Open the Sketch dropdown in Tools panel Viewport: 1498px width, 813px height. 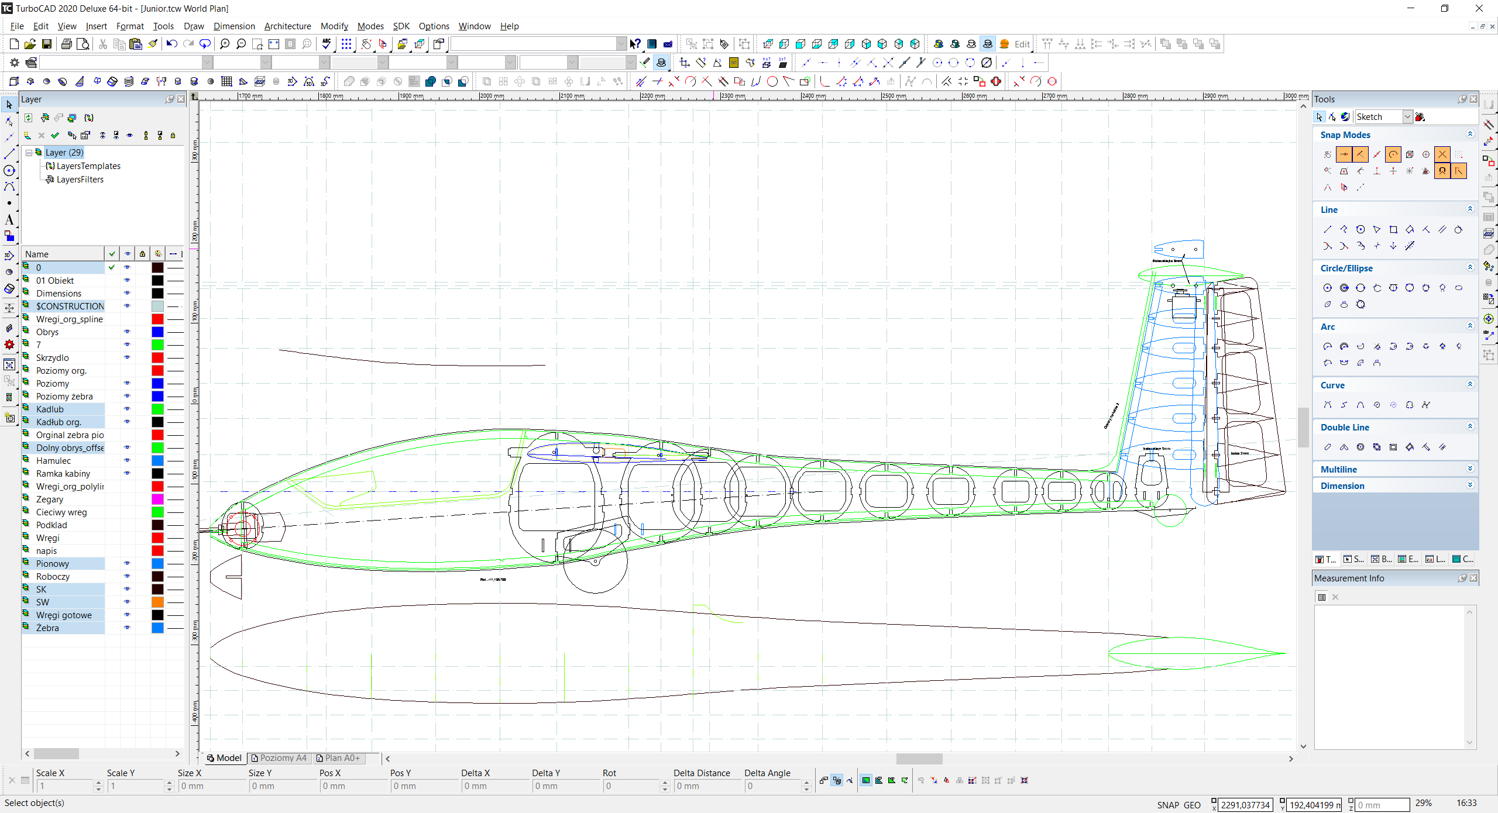coord(1407,117)
